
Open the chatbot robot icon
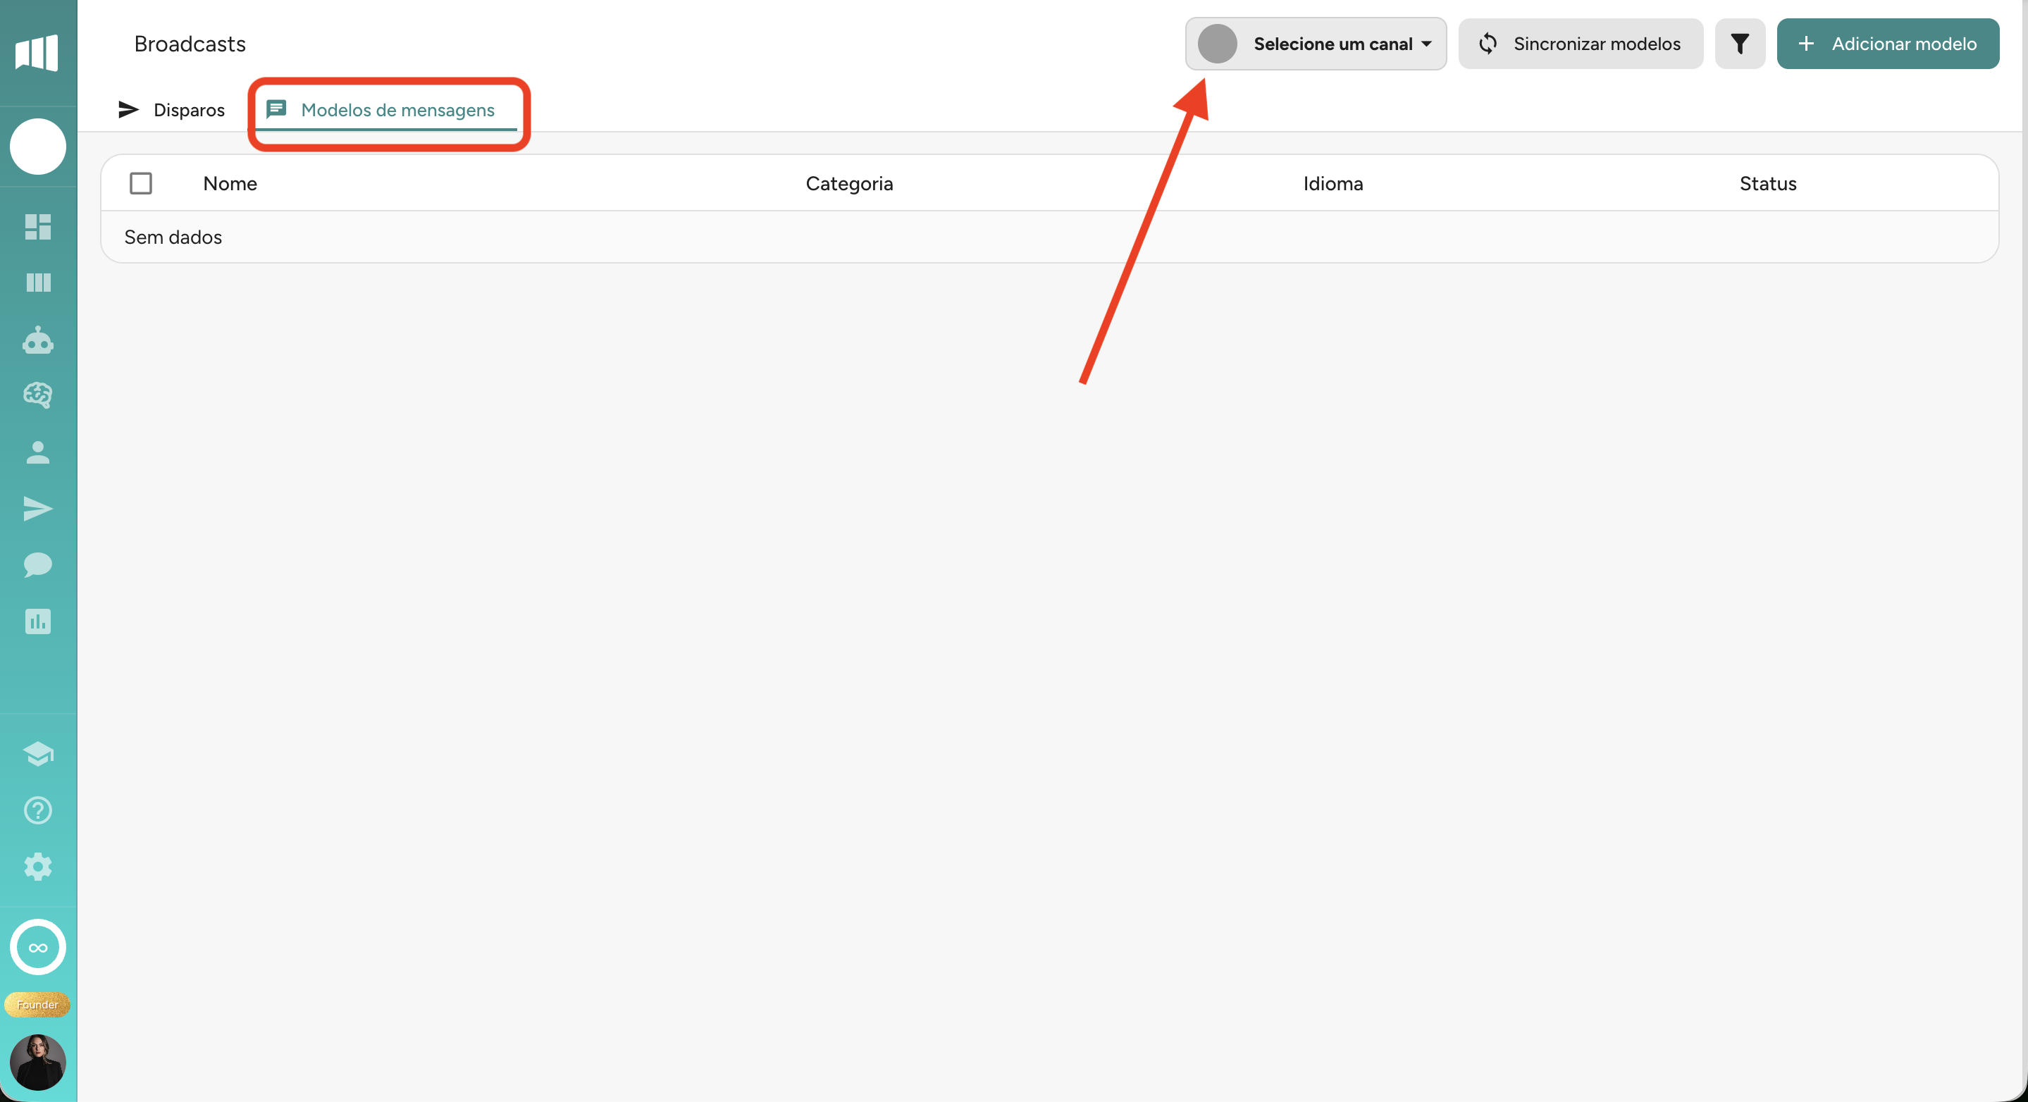pyautogui.click(x=38, y=340)
